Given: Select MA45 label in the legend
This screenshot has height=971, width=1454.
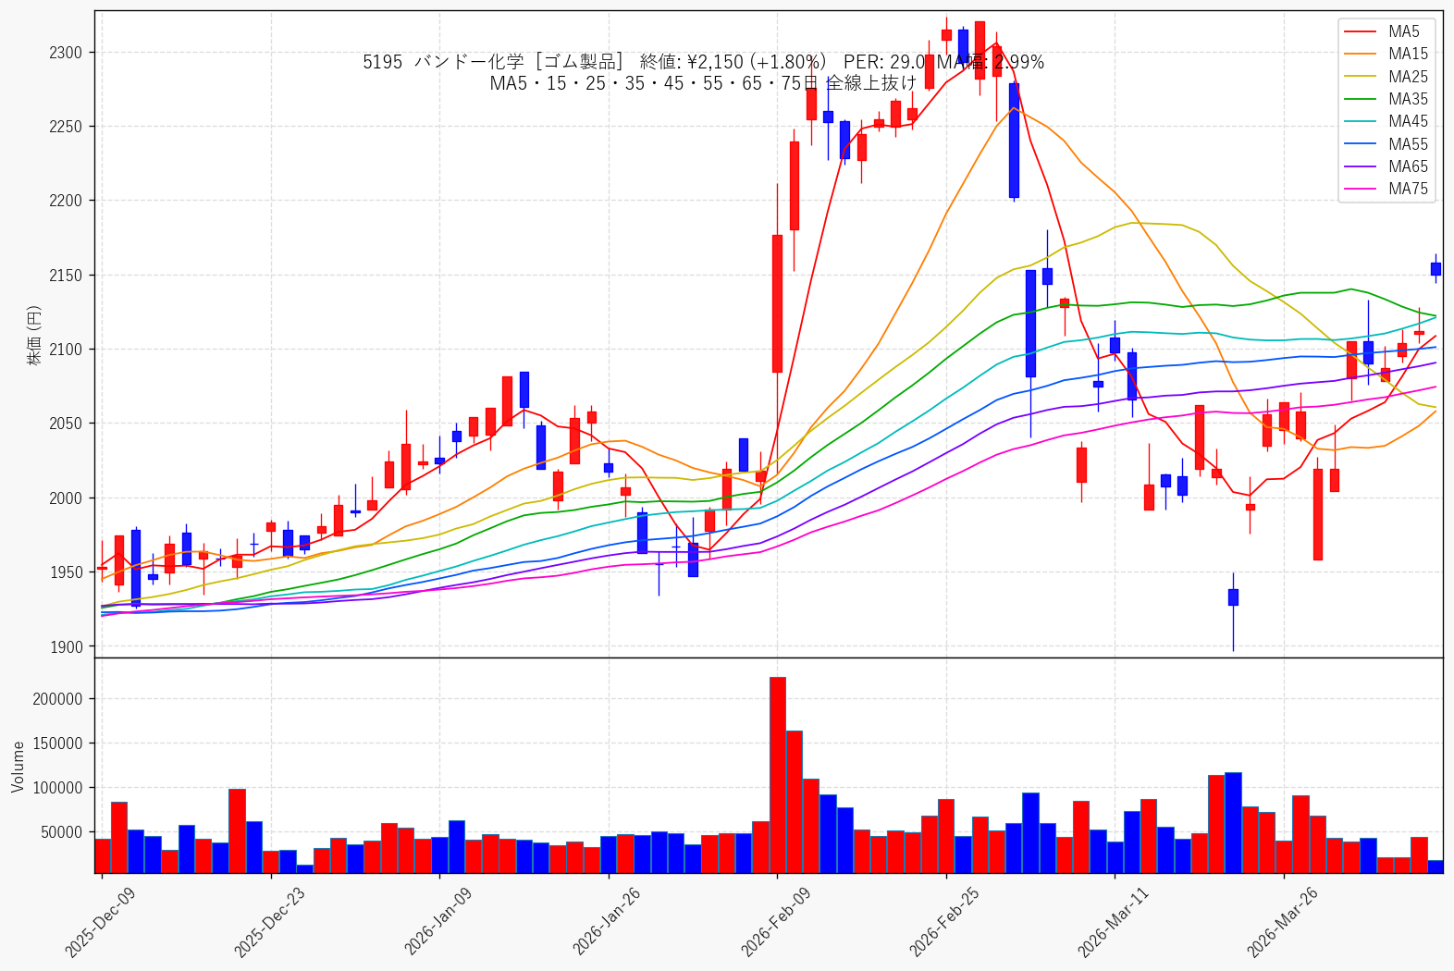Looking at the screenshot, I should click(x=1408, y=121).
